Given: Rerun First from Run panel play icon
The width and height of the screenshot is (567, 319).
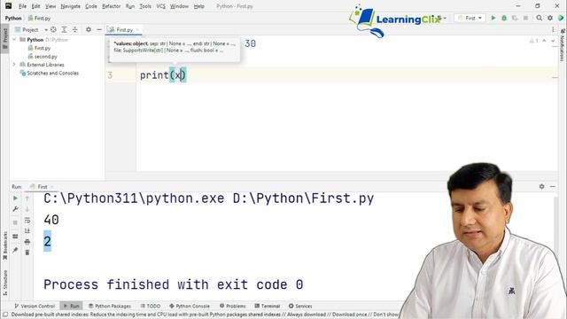Looking at the screenshot, I should [x=15, y=198].
